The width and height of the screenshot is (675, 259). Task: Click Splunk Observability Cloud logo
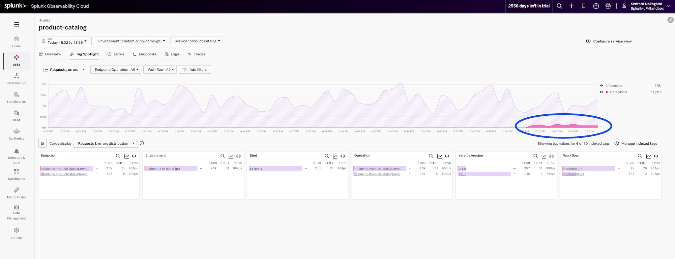pyautogui.click(x=46, y=6)
